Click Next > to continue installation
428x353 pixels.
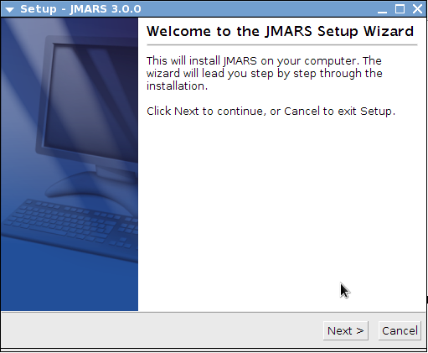click(346, 330)
